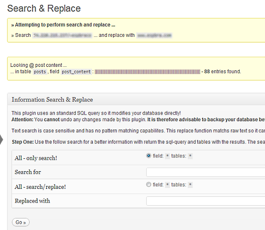
Task: Click the 'Attention:' warning text
Action: pos(23,119)
